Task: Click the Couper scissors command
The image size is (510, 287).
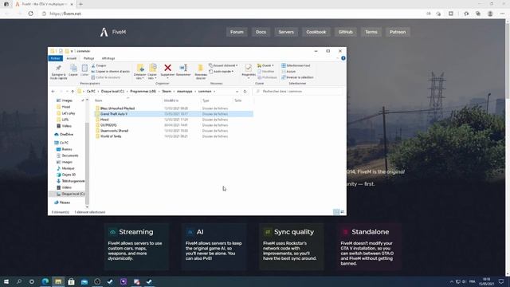Action: [99, 65]
